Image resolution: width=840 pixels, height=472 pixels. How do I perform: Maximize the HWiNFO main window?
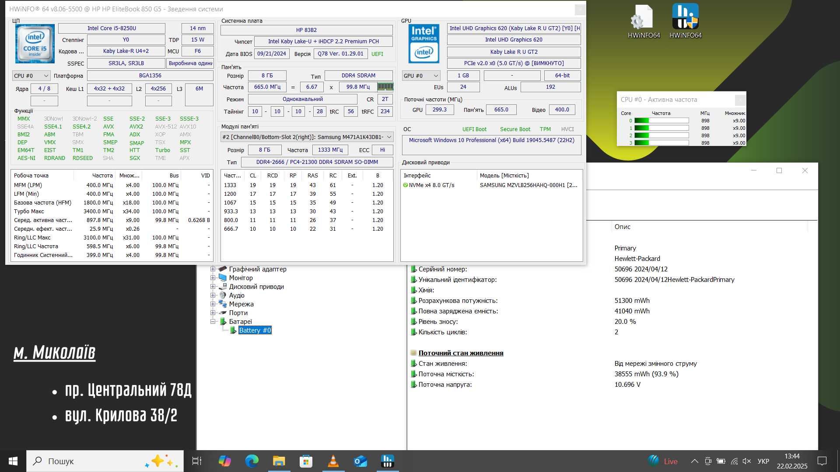[x=779, y=170]
